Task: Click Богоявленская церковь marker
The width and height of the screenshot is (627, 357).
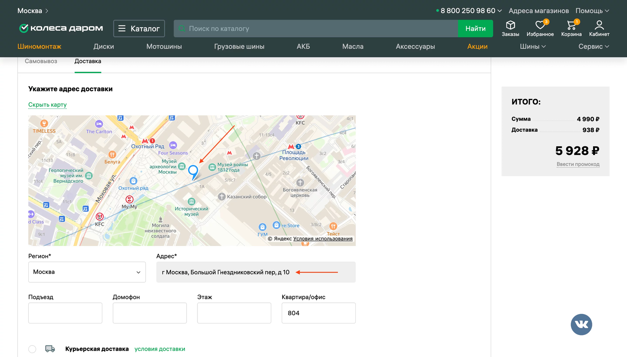Action: pos(300,183)
